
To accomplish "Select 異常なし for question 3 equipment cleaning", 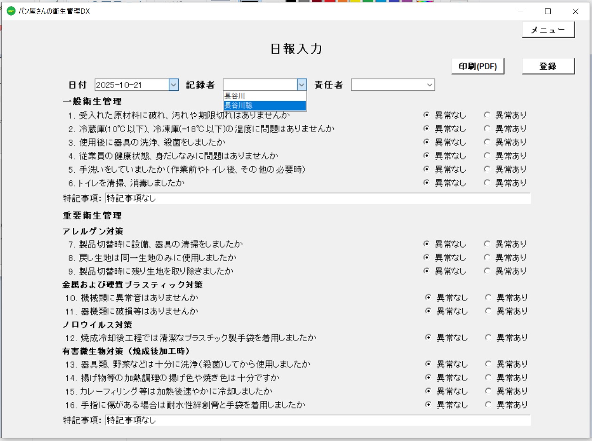I will tap(426, 142).
